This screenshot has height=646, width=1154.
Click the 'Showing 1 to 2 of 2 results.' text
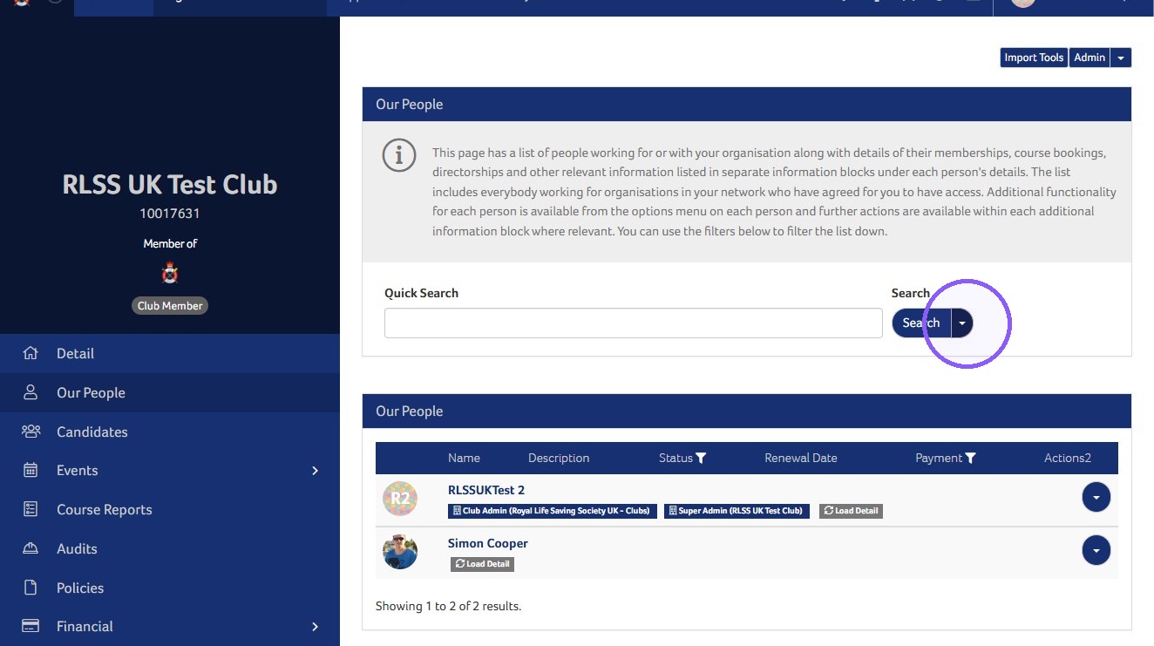448,606
